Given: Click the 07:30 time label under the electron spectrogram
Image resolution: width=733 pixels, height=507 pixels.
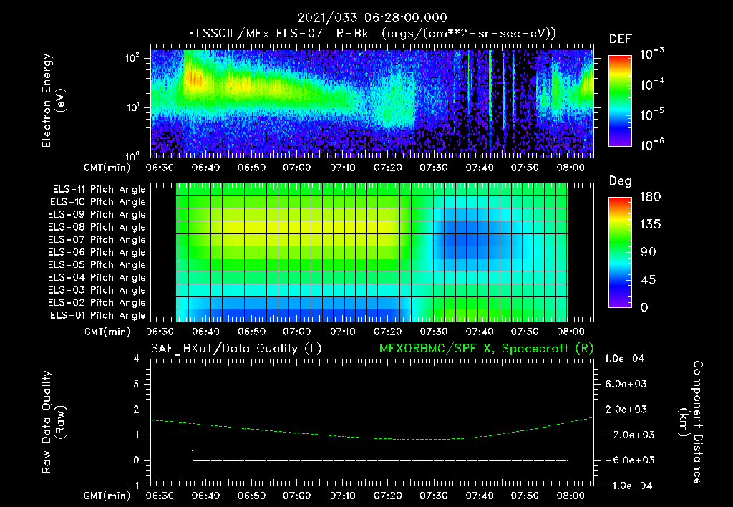Looking at the screenshot, I should (x=433, y=168).
